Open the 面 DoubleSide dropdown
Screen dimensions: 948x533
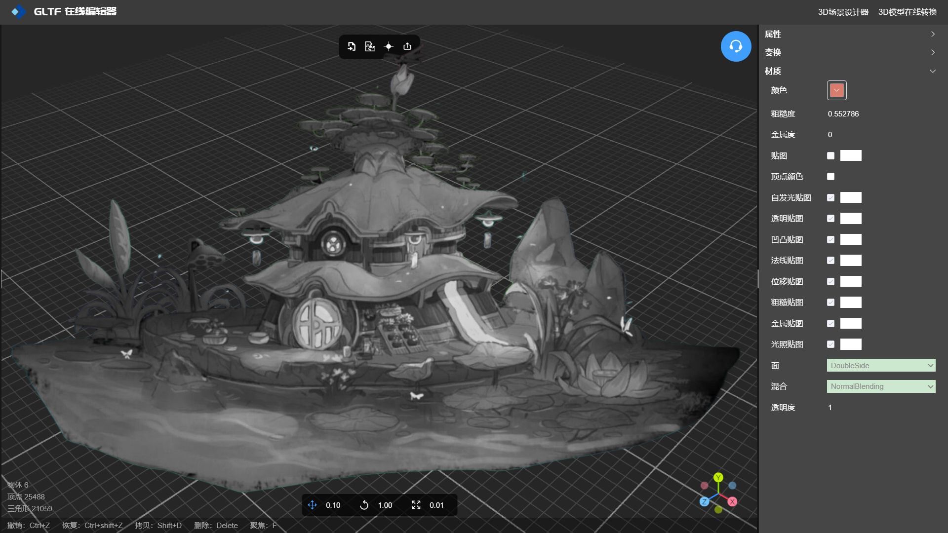pos(881,365)
